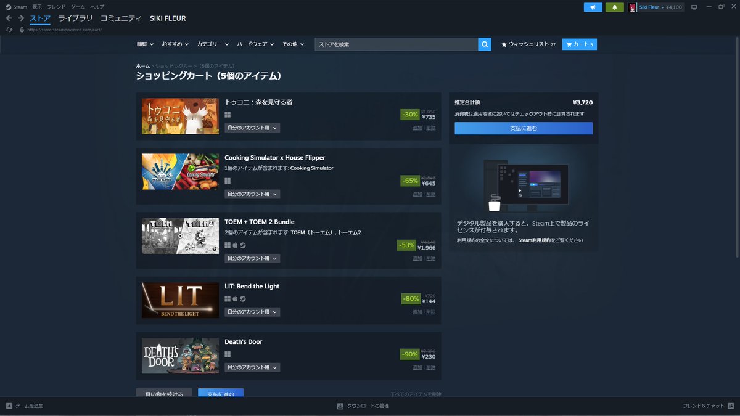
Task: Click the ストアを検索 search field
Action: point(396,44)
